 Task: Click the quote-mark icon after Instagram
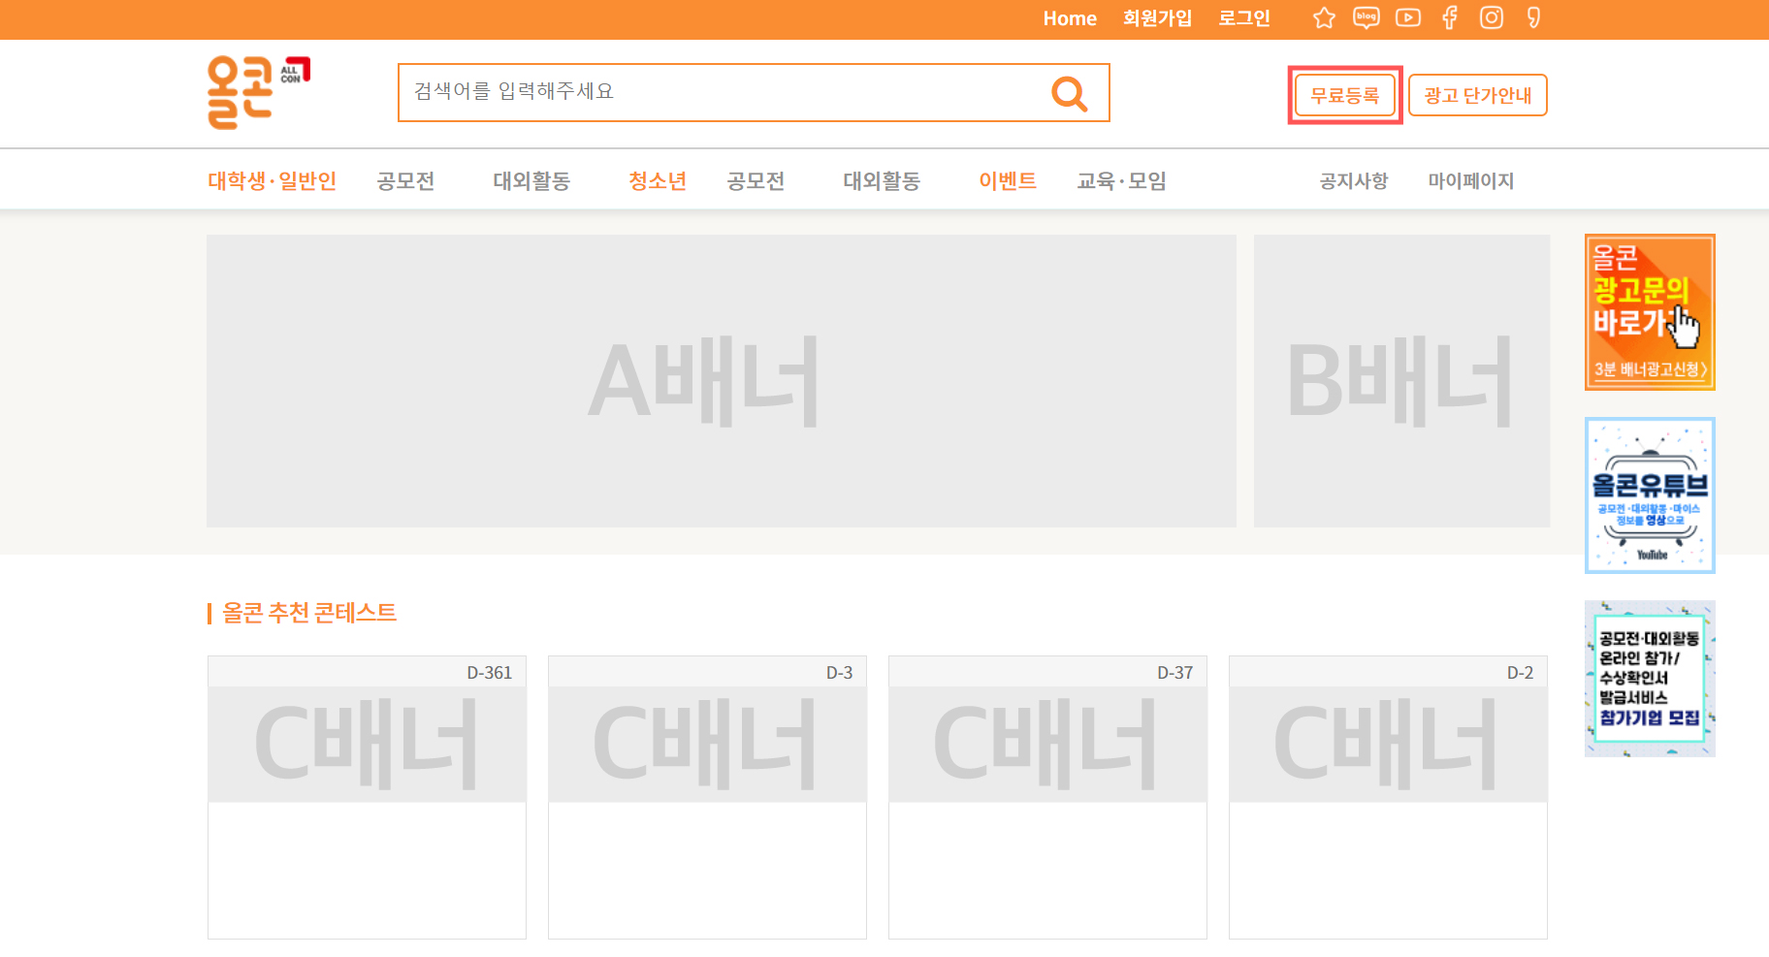(1533, 18)
